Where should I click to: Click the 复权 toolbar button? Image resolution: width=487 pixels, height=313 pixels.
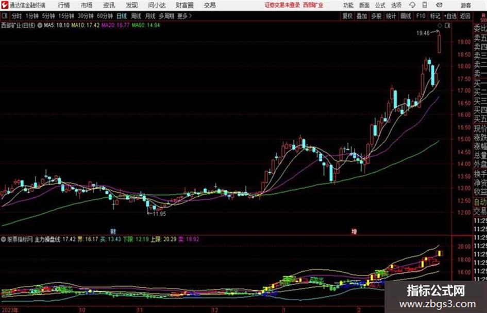click(x=347, y=16)
